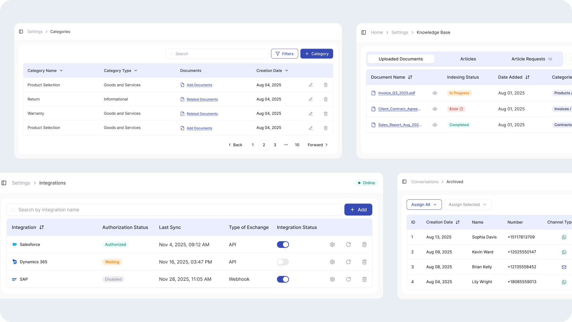
Task: Open settings for the Salesforce integration
Action: [332, 244]
